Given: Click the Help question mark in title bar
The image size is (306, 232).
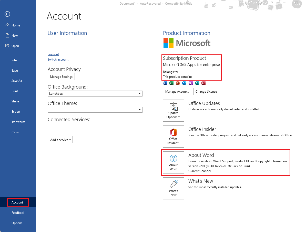Looking at the screenshot, I should pyautogui.click(x=272, y=3).
